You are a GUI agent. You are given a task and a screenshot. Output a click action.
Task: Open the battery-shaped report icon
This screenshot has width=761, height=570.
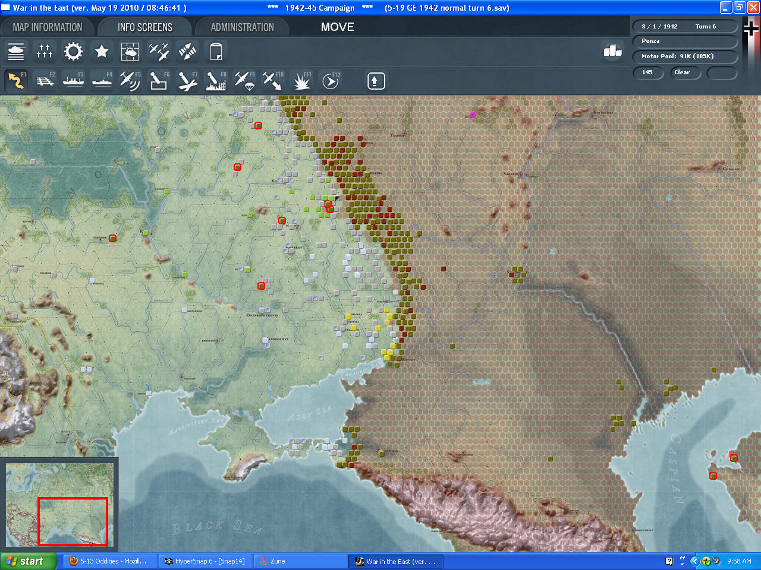coord(216,52)
